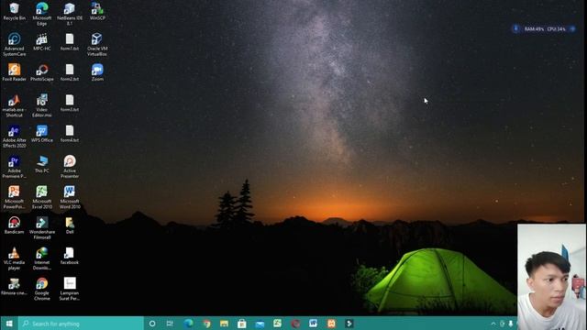This screenshot has width=587, height=330.
Task: Select the form3.txt file
Action: pos(70,103)
